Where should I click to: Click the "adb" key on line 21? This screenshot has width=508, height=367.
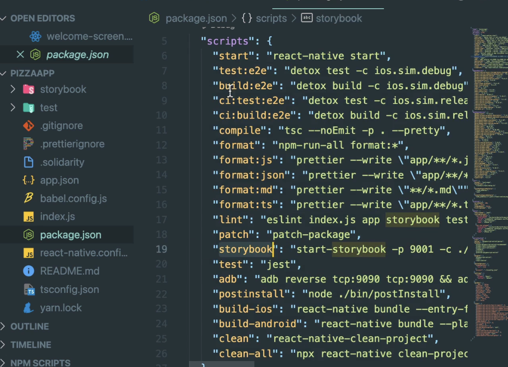(x=227, y=279)
